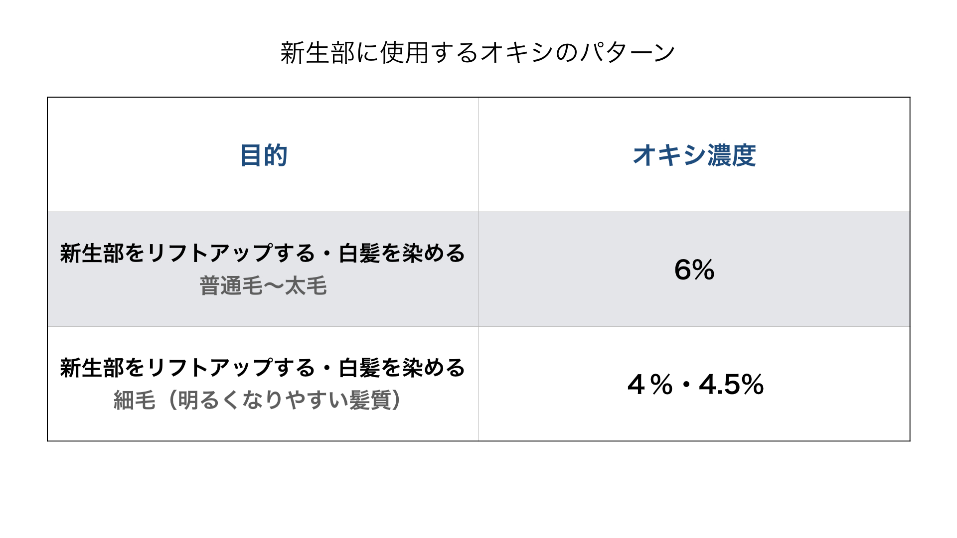Click the 太毛 text in the gray row
Viewport: 957px width, 538px height.
point(306,286)
